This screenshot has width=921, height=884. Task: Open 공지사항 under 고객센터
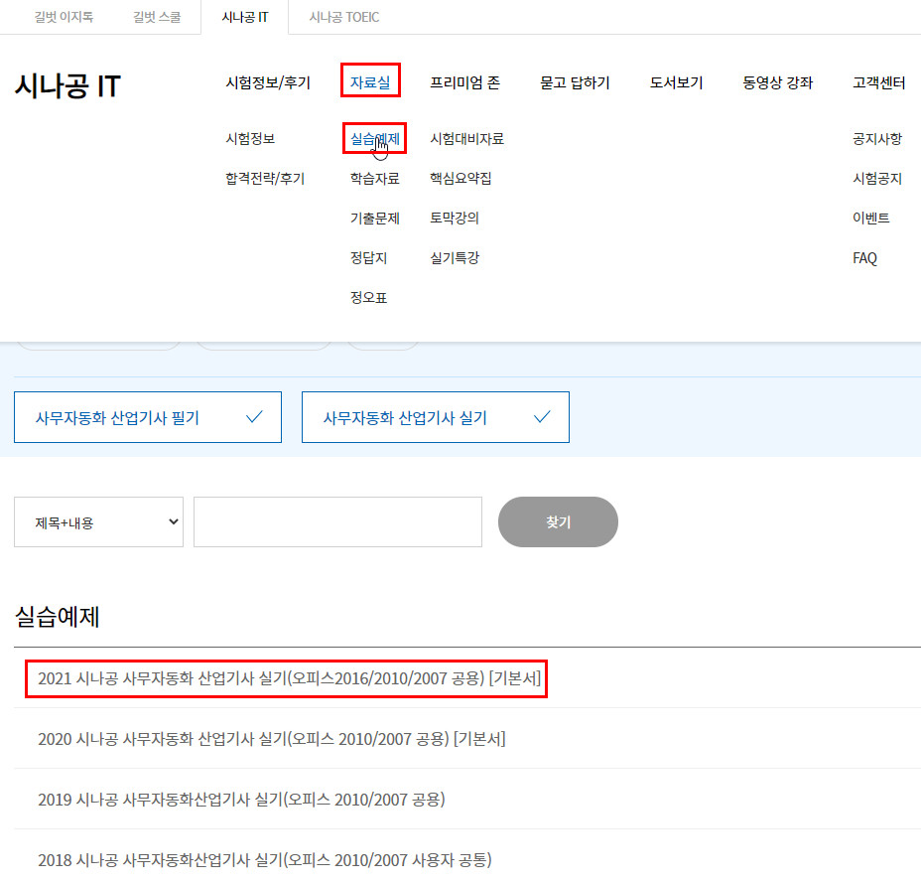[x=877, y=139]
